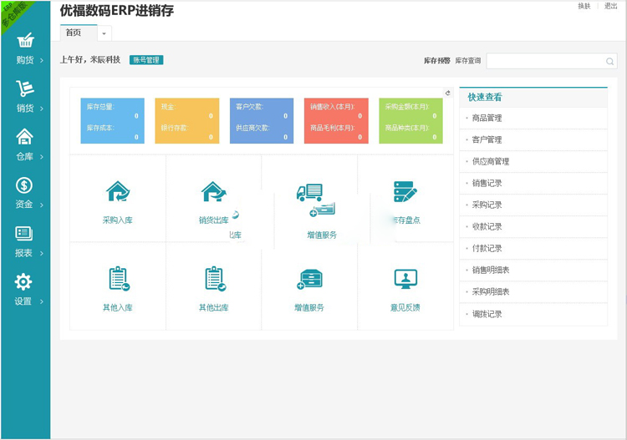Expand the 购货 sidebar menu
This screenshot has width=627, height=440.
click(x=25, y=49)
